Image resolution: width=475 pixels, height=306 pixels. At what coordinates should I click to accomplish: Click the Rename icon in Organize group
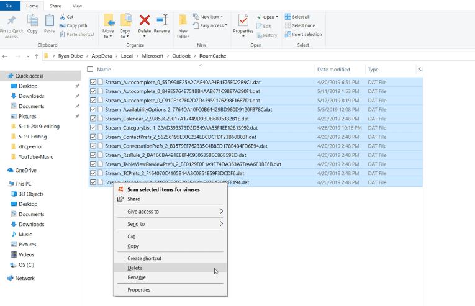(162, 20)
